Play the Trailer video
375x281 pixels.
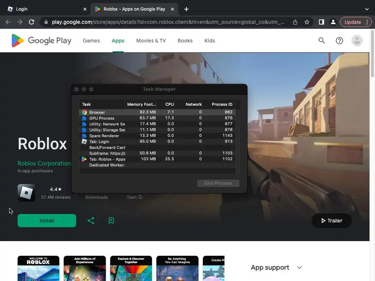coord(331,221)
